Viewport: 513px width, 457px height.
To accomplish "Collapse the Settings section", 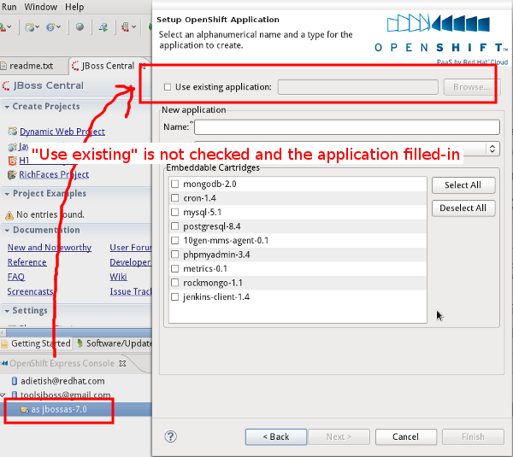I will click(x=7, y=311).
